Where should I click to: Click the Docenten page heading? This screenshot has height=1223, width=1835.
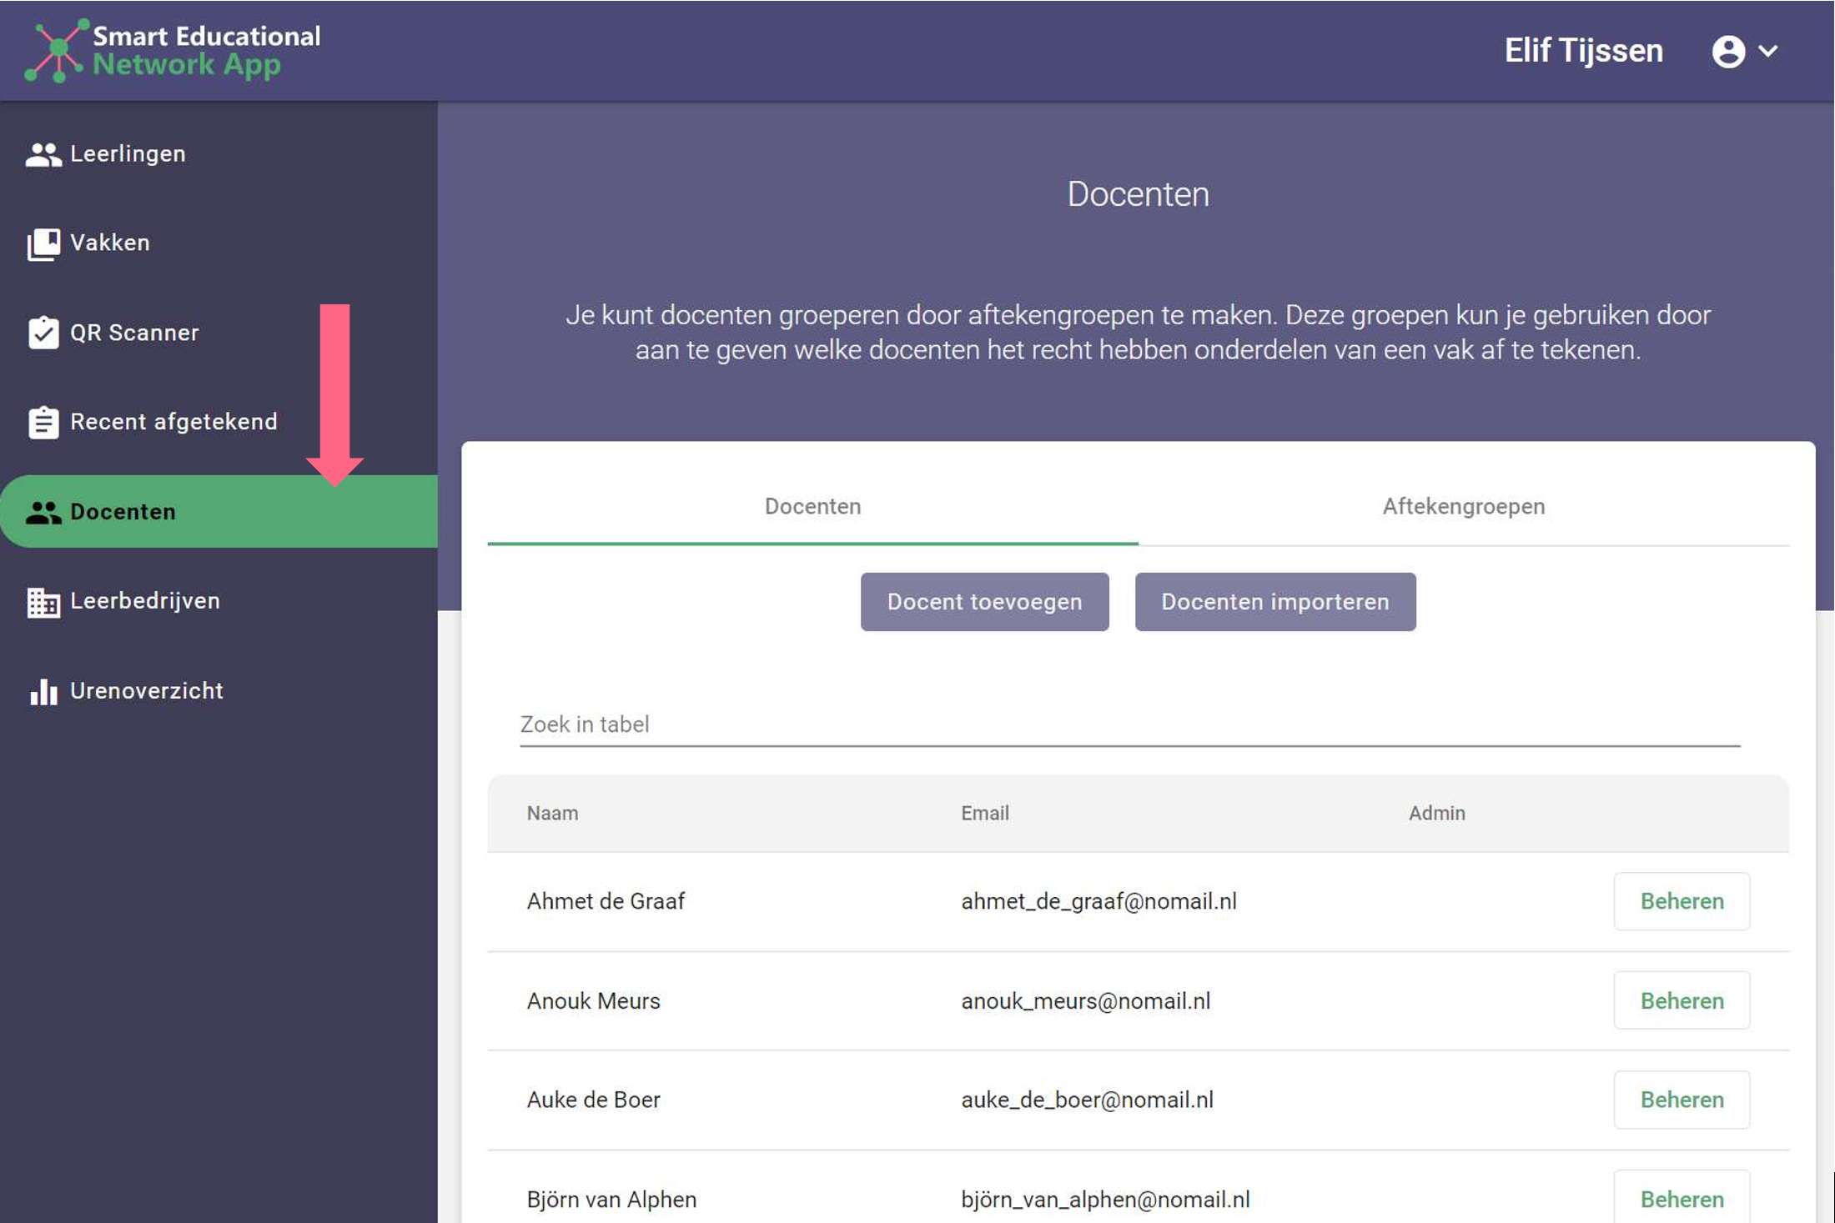tap(1138, 194)
